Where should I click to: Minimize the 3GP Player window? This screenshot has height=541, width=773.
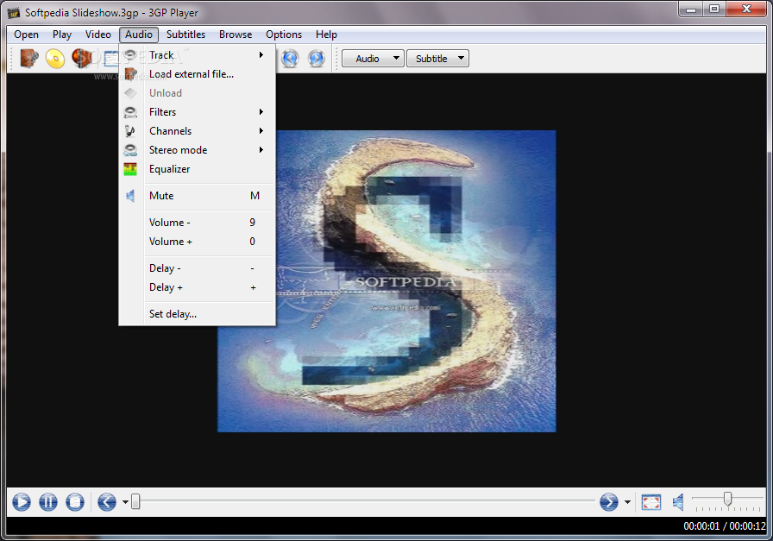691,9
